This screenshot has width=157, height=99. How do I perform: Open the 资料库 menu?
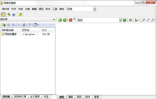point(5,9)
